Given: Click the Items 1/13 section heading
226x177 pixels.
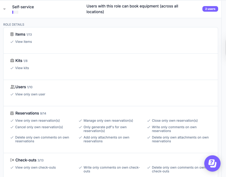Looking at the screenshot, I should (24, 34).
